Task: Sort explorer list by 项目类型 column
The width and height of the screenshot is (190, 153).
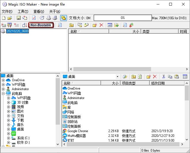Action: [135, 83]
